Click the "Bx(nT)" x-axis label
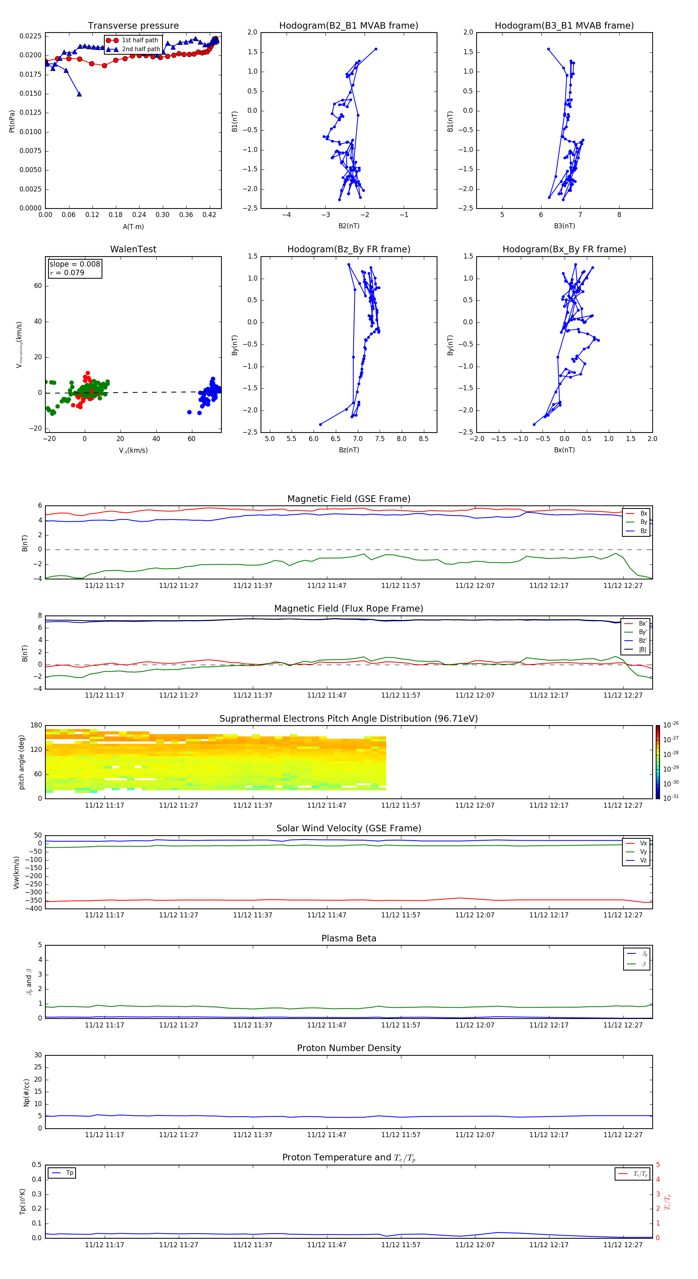Viewport: 698px width, 1279px height. click(x=564, y=450)
